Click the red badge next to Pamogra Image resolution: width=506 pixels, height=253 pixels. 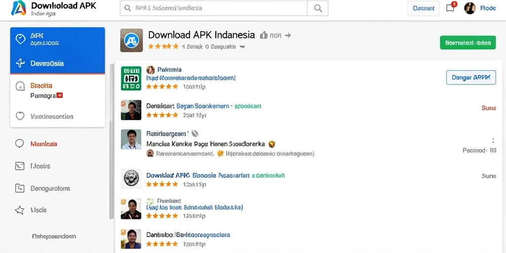[x=59, y=95]
